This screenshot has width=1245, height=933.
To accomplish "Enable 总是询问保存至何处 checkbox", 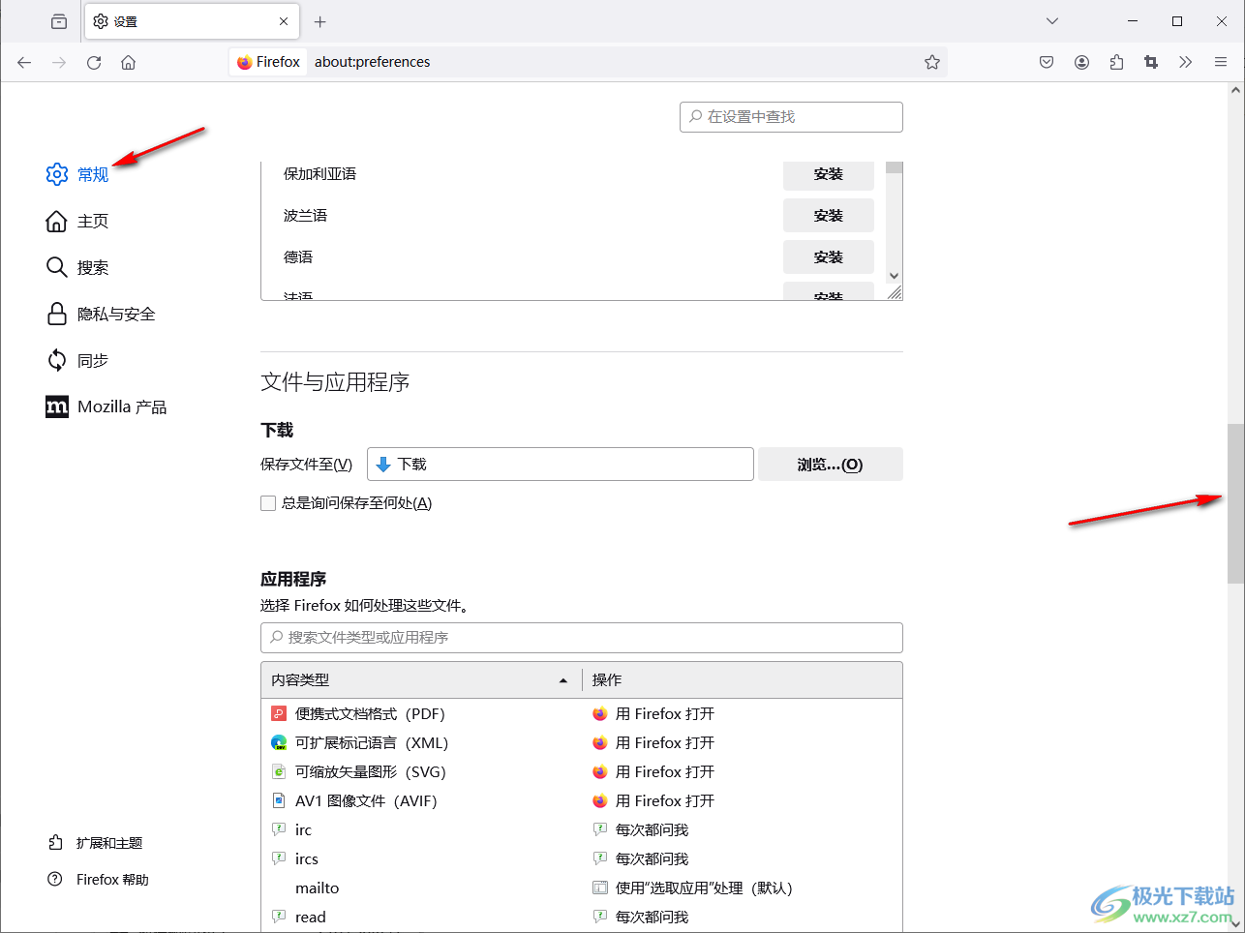I will pos(268,503).
